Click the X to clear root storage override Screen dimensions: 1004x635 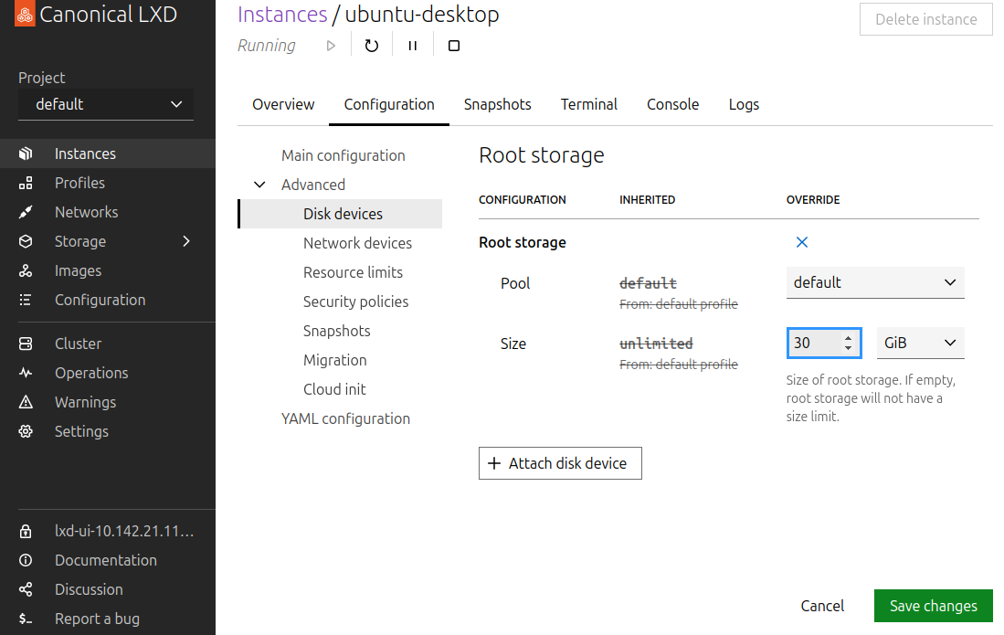click(x=802, y=242)
